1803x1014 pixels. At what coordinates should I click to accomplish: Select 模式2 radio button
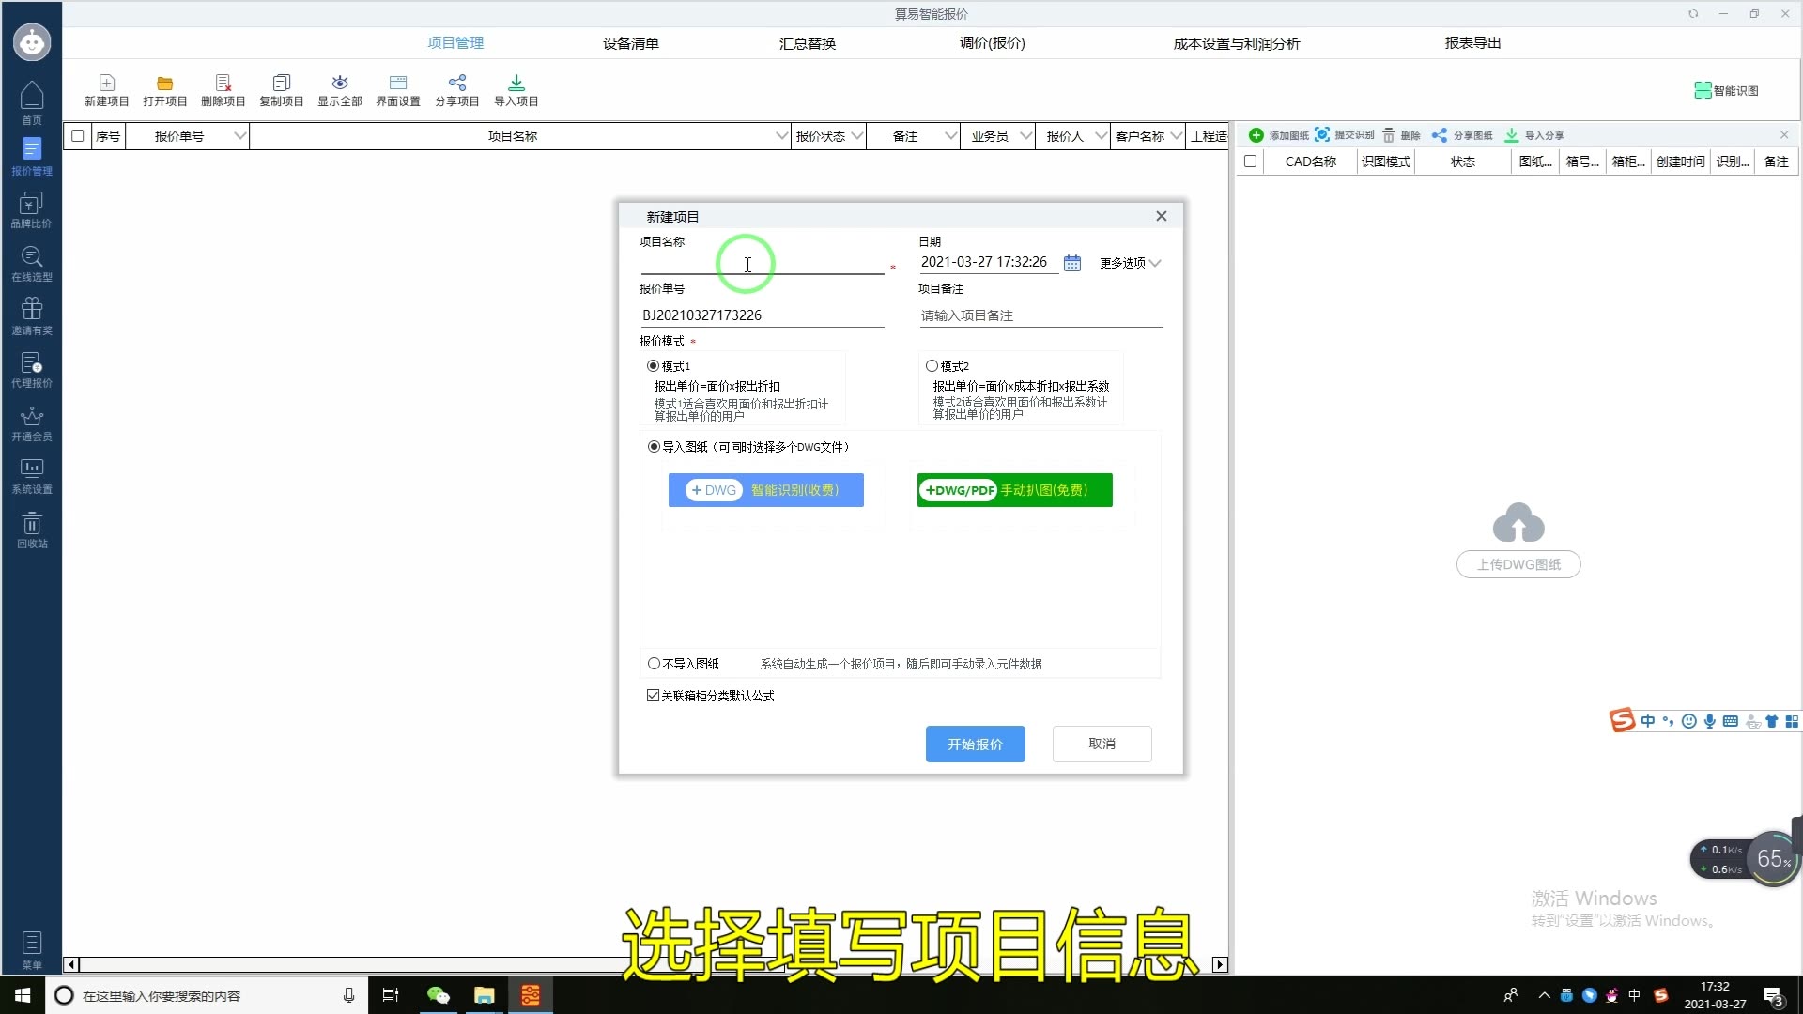(x=932, y=366)
